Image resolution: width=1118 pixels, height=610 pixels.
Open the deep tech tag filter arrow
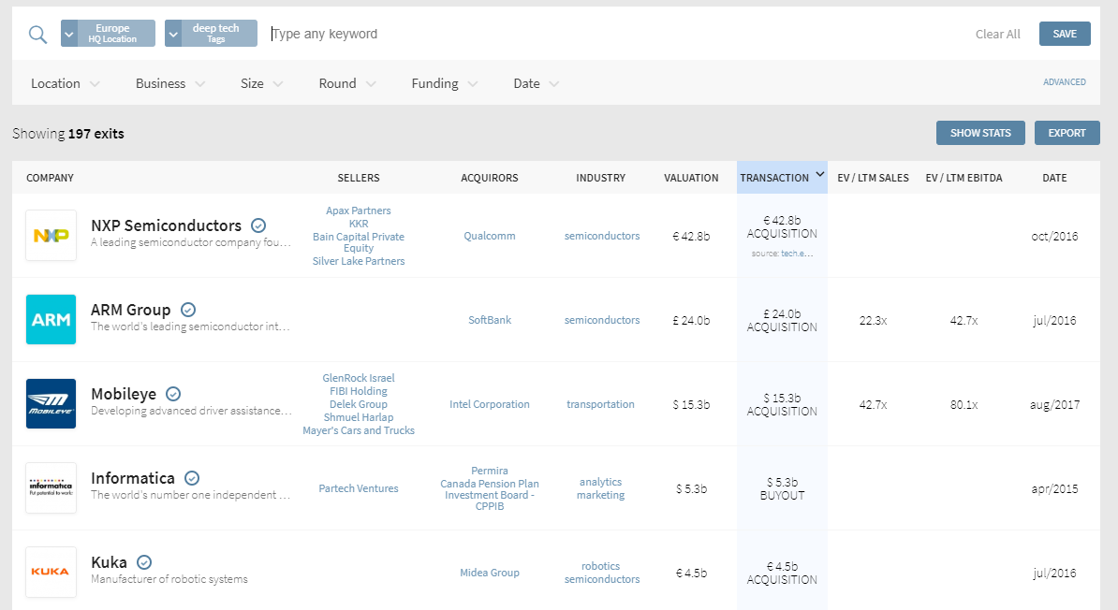pyautogui.click(x=172, y=34)
